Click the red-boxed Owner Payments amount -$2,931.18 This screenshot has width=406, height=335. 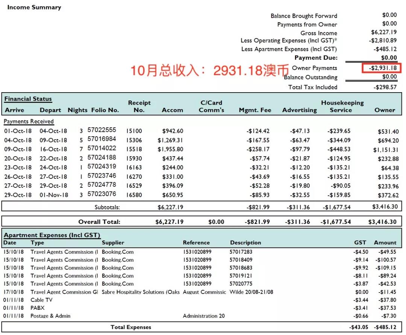coord(382,68)
